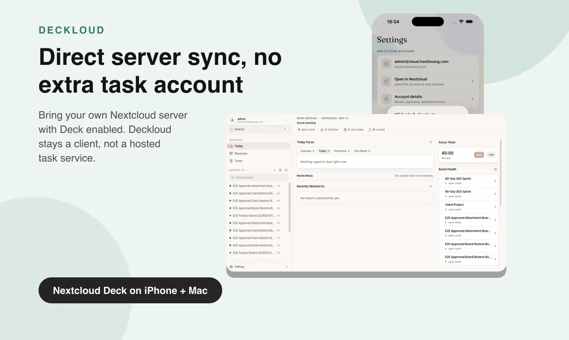Click the magnifier icon beside the Boards plus

280,170
